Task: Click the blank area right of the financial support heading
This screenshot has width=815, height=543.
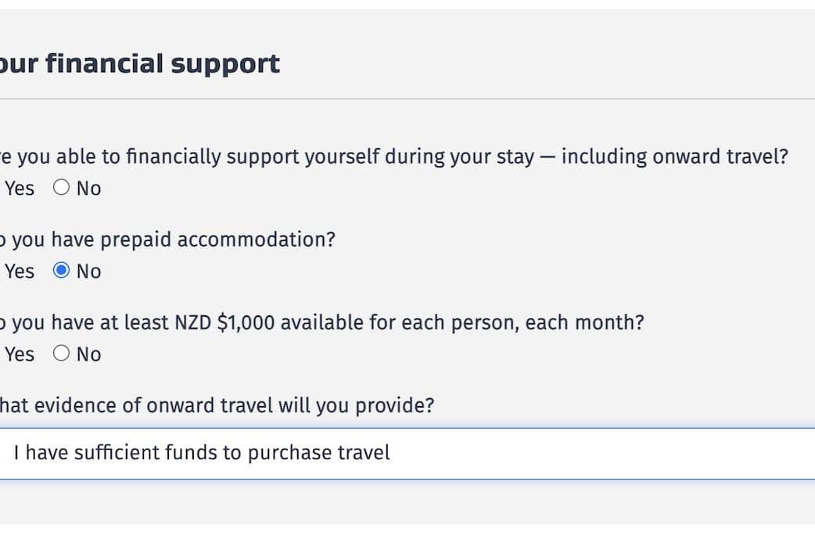Action: pyautogui.click(x=548, y=63)
